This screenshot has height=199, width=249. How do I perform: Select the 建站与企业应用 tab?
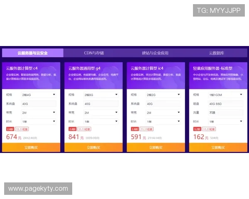coord(155,53)
